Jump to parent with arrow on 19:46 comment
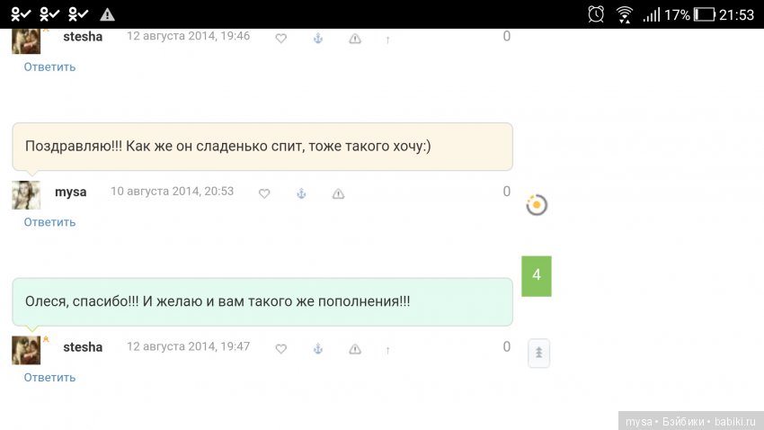 [x=387, y=40]
